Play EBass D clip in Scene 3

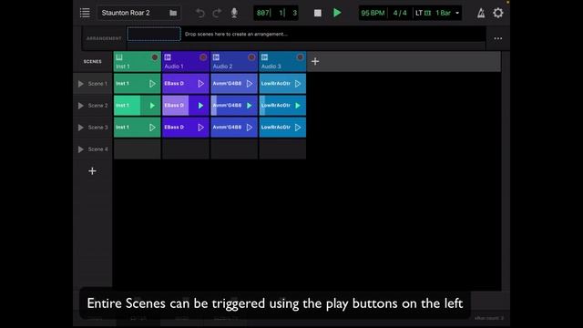coord(200,128)
